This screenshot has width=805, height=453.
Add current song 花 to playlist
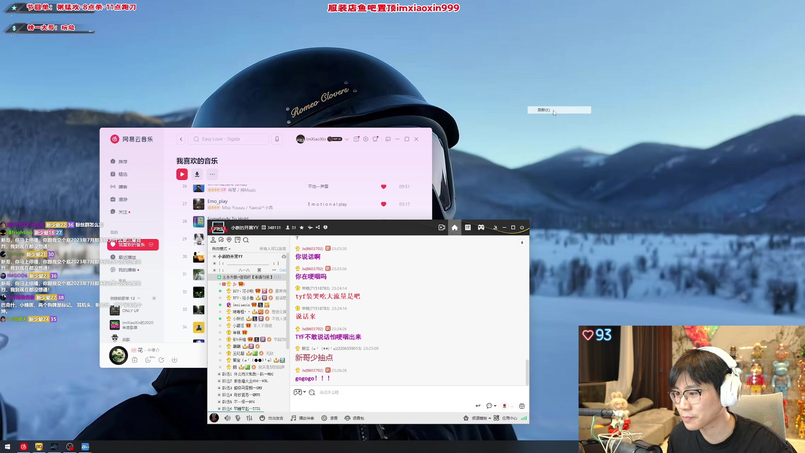(135, 360)
